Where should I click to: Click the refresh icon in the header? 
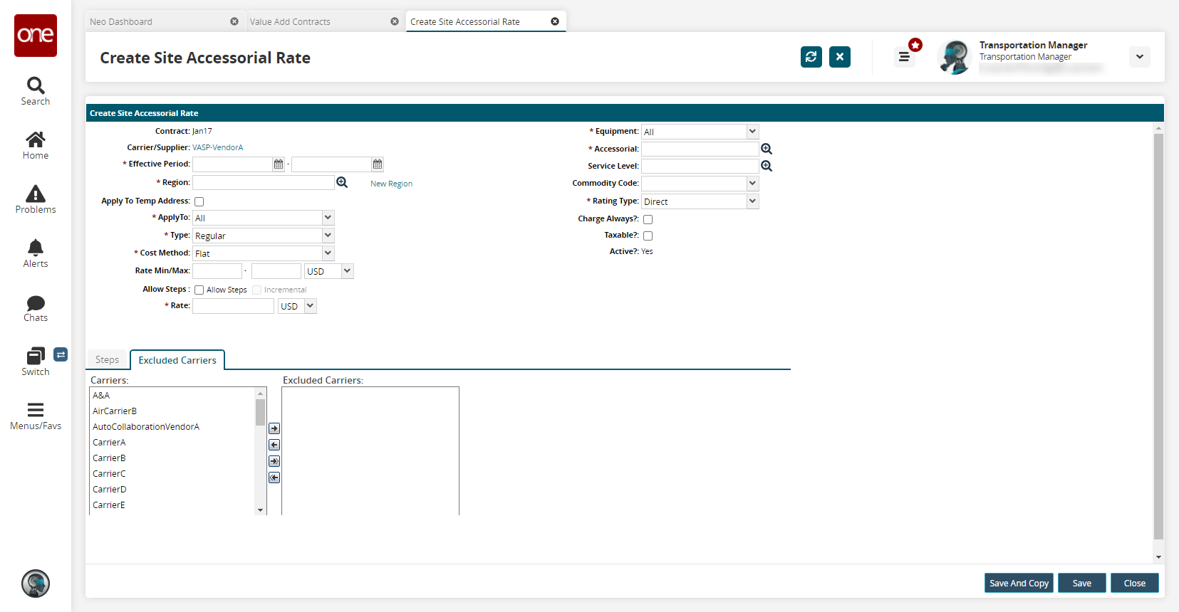811,57
